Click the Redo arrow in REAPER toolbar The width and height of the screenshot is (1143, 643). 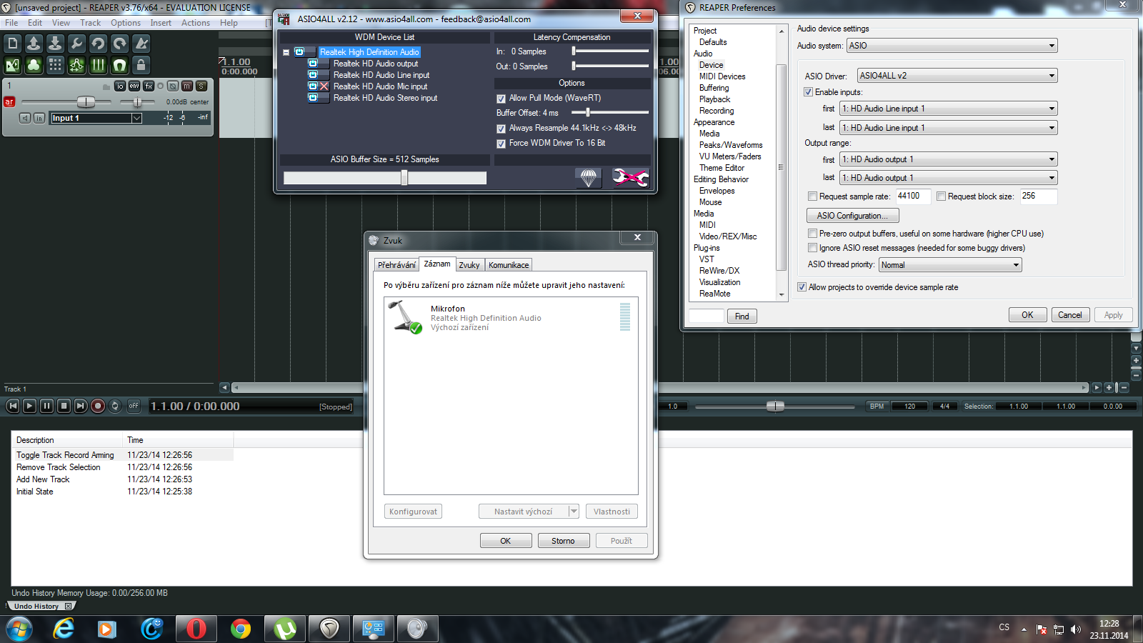click(119, 44)
